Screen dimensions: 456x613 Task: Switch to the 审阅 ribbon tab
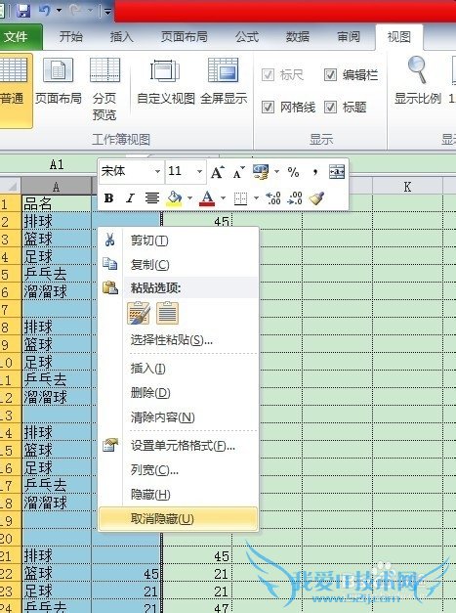click(x=349, y=37)
